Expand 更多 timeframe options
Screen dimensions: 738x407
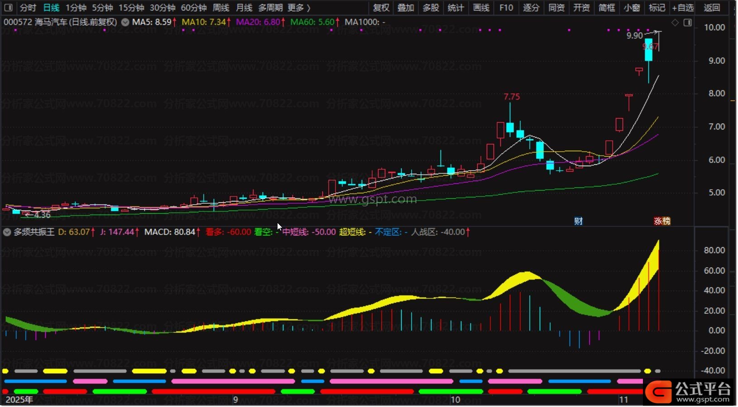pos(299,8)
